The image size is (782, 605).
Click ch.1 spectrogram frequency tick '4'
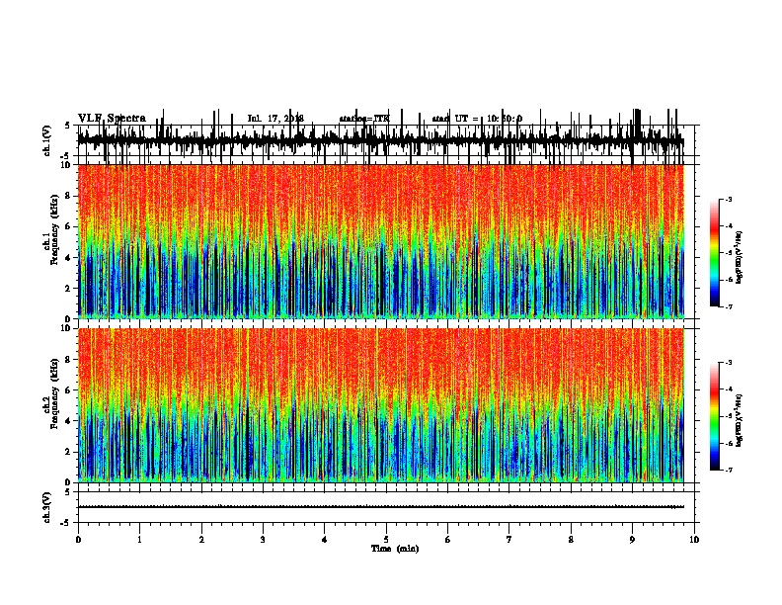click(69, 258)
